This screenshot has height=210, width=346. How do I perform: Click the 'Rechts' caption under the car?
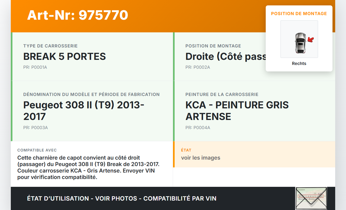[299, 64]
